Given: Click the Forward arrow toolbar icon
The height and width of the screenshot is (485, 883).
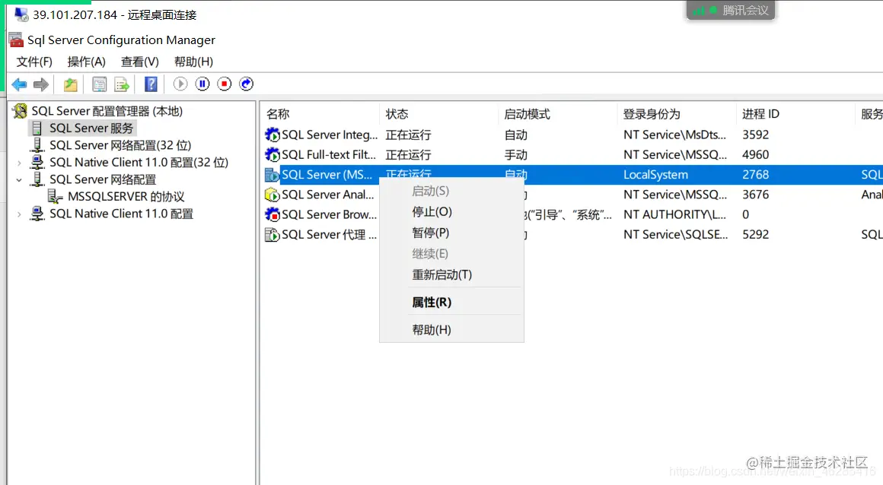Looking at the screenshot, I should tap(41, 84).
